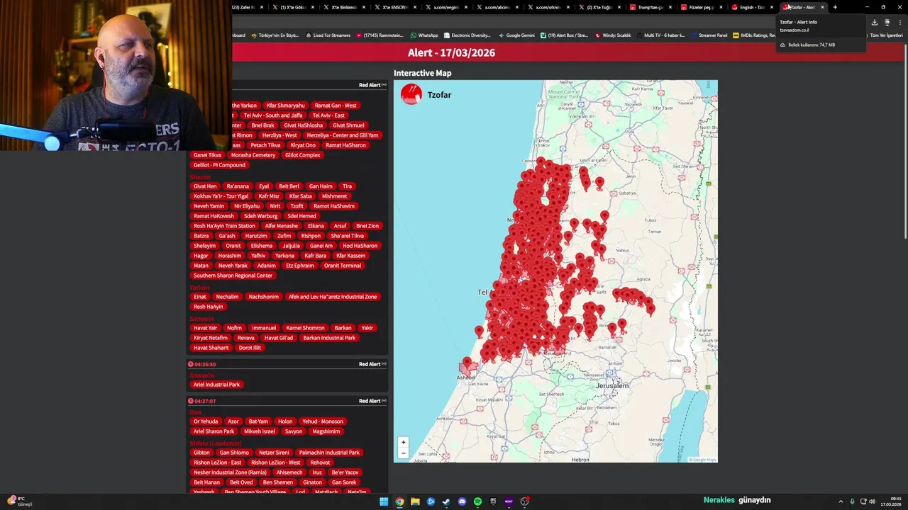This screenshot has height=510, width=908.
Task: Open the Chrome profile avatar icon
Action: tap(887, 22)
